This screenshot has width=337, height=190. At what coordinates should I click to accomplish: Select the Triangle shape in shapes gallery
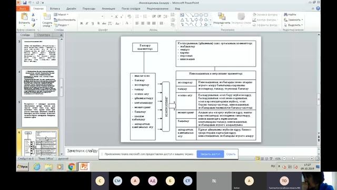click(182, 20)
